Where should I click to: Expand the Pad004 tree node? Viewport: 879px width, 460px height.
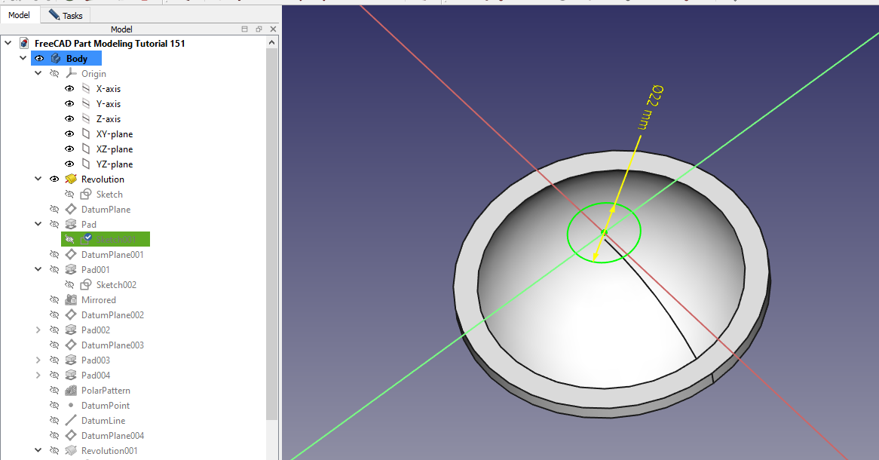click(x=38, y=376)
